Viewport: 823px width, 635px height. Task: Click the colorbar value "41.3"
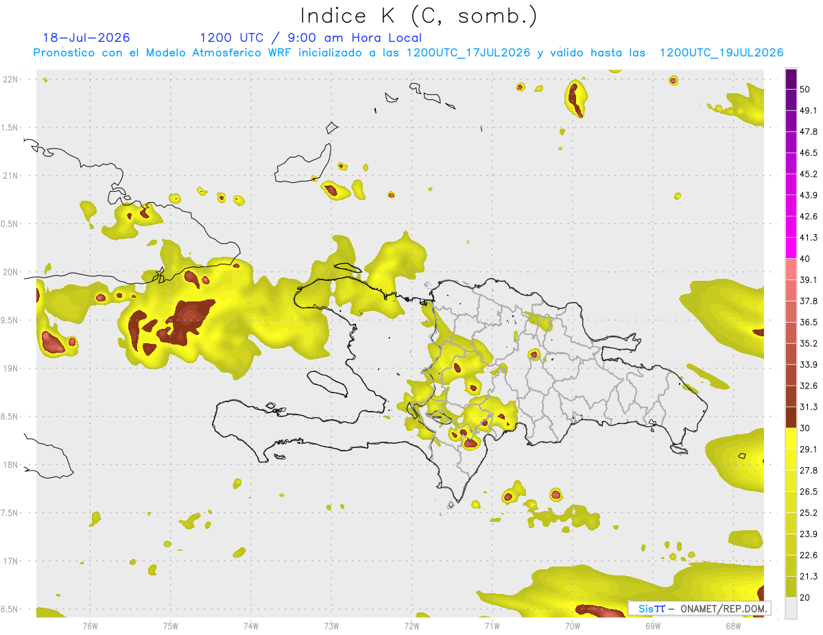[809, 238]
